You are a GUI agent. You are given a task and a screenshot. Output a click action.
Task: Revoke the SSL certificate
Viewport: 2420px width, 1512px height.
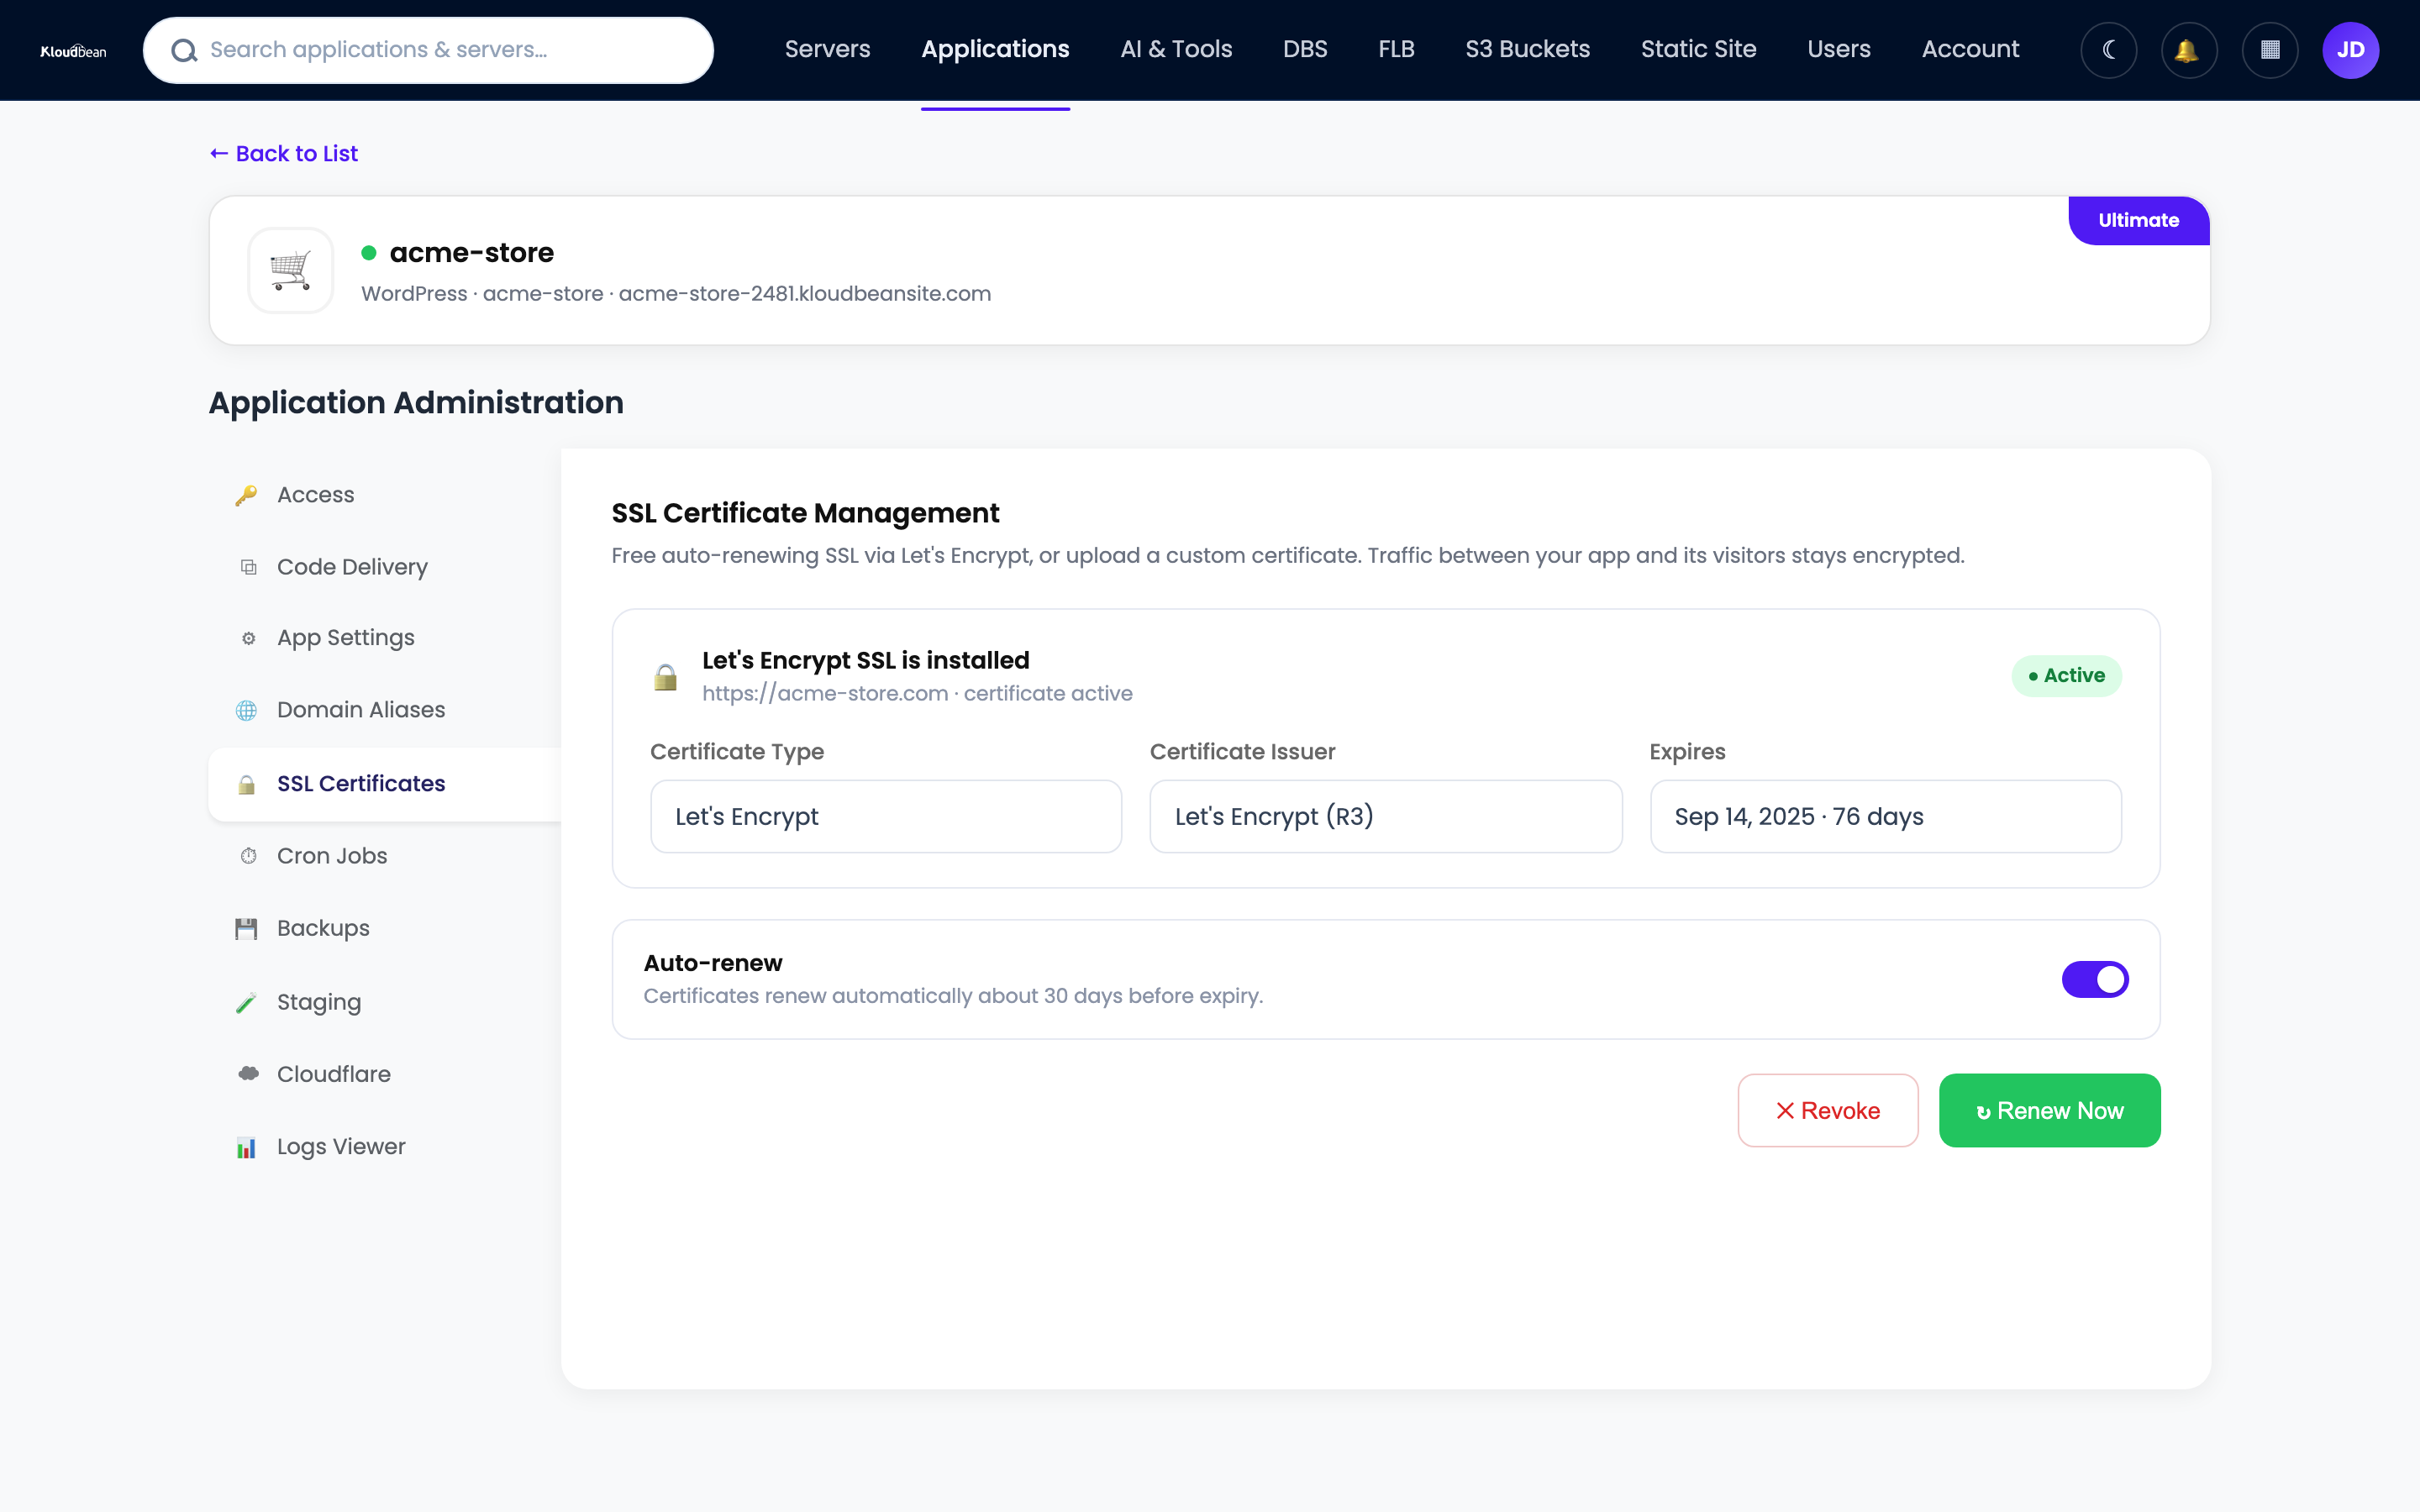click(1827, 1110)
